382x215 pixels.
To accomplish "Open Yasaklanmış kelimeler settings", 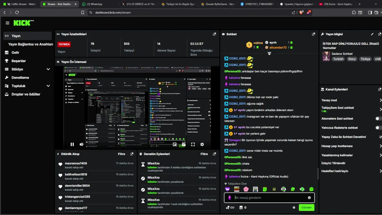I will [351, 155].
